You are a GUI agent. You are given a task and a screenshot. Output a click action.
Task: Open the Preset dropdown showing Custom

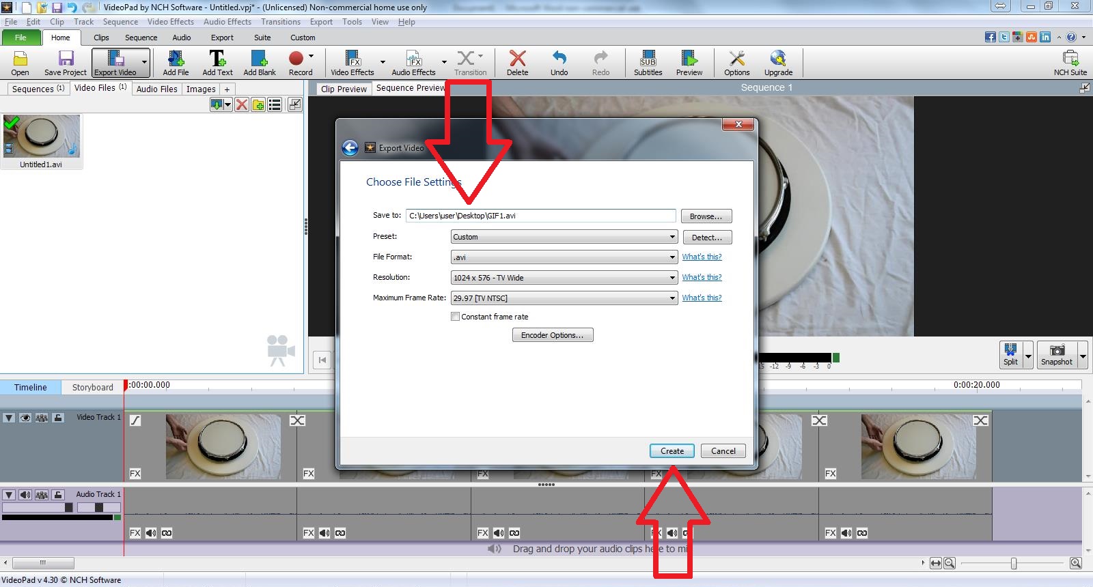(x=564, y=237)
